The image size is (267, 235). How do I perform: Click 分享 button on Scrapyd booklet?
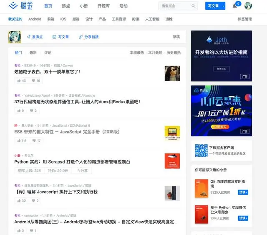82,171
